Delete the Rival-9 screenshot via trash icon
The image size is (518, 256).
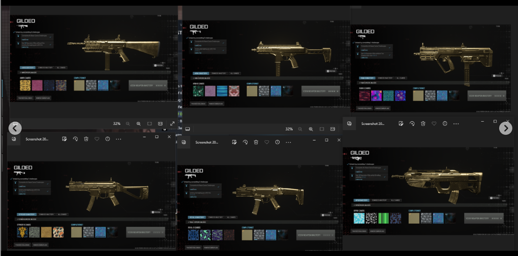256,142
